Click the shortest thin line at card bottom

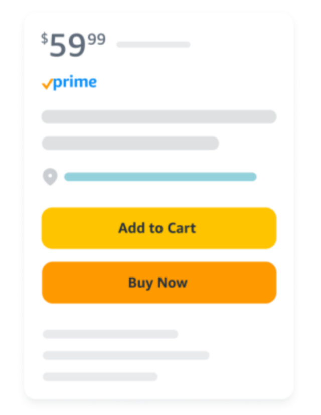pyautogui.click(x=100, y=377)
